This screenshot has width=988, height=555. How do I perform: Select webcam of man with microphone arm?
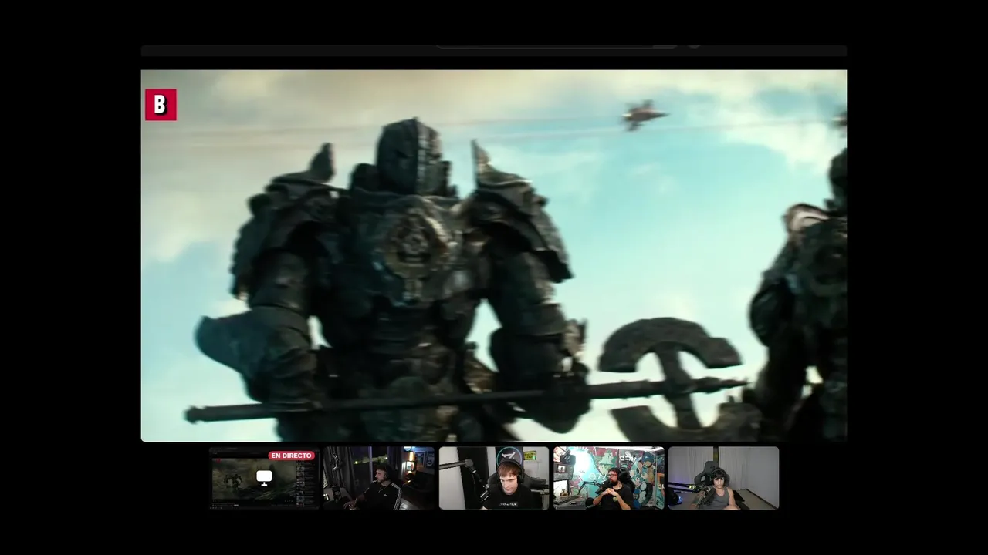pyautogui.click(x=494, y=478)
